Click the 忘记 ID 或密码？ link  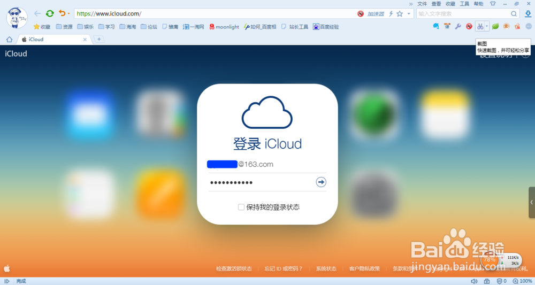tap(284, 268)
